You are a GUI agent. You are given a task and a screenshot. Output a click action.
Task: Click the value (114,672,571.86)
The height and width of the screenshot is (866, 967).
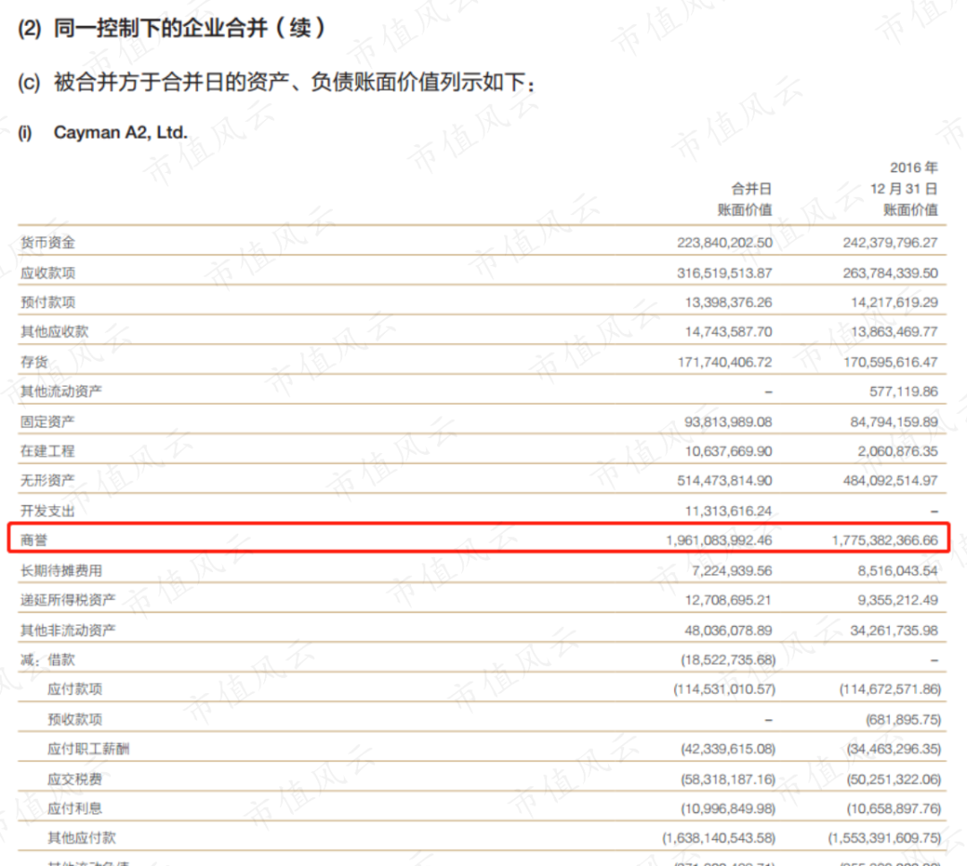point(891,689)
